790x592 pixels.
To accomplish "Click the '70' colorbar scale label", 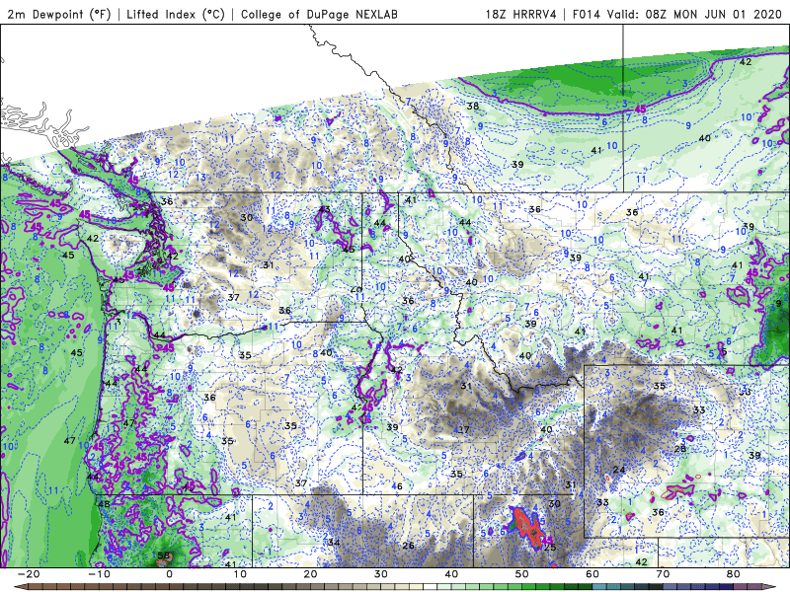I will pos(663,574).
